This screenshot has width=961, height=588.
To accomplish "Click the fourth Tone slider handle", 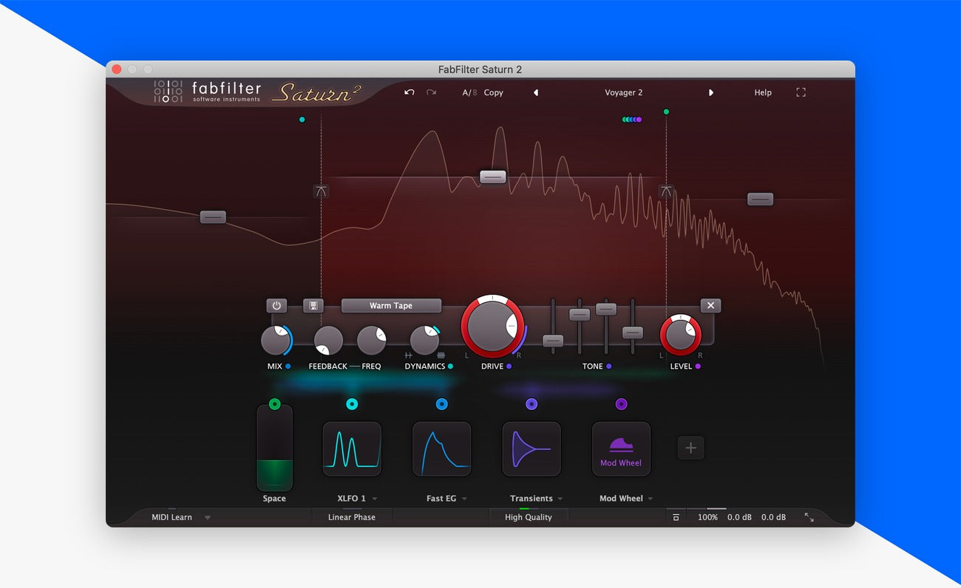I will (x=633, y=332).
